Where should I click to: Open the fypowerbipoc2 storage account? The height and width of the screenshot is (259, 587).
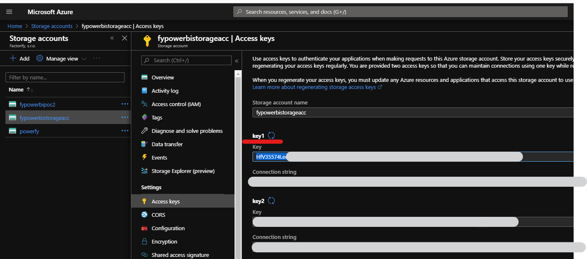[x=37, y=104]
